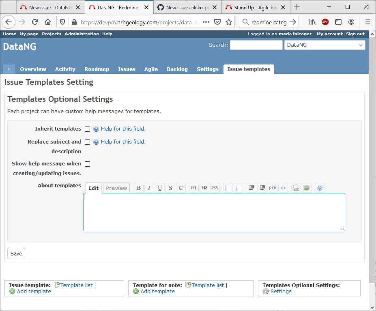This screenshot has height=311, width=376.
Task: Switch to the Activity tab
Action: (x=65, y=69)
